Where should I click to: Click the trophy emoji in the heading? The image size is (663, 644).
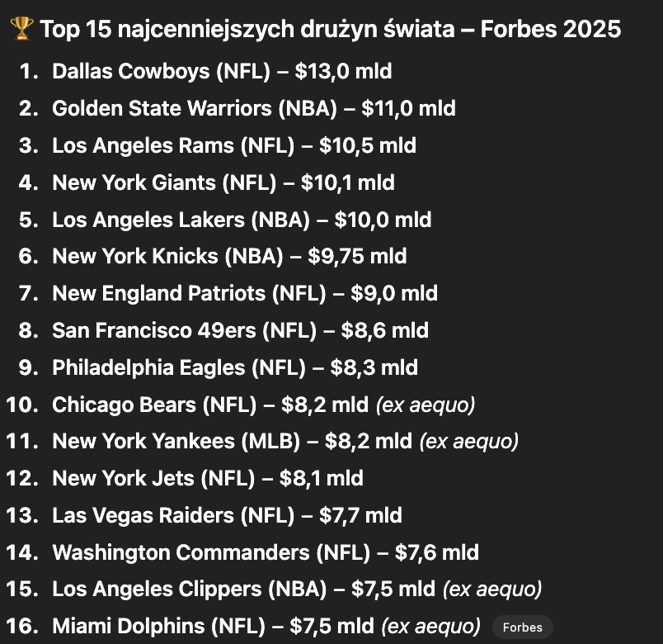[x=21, y=31]
